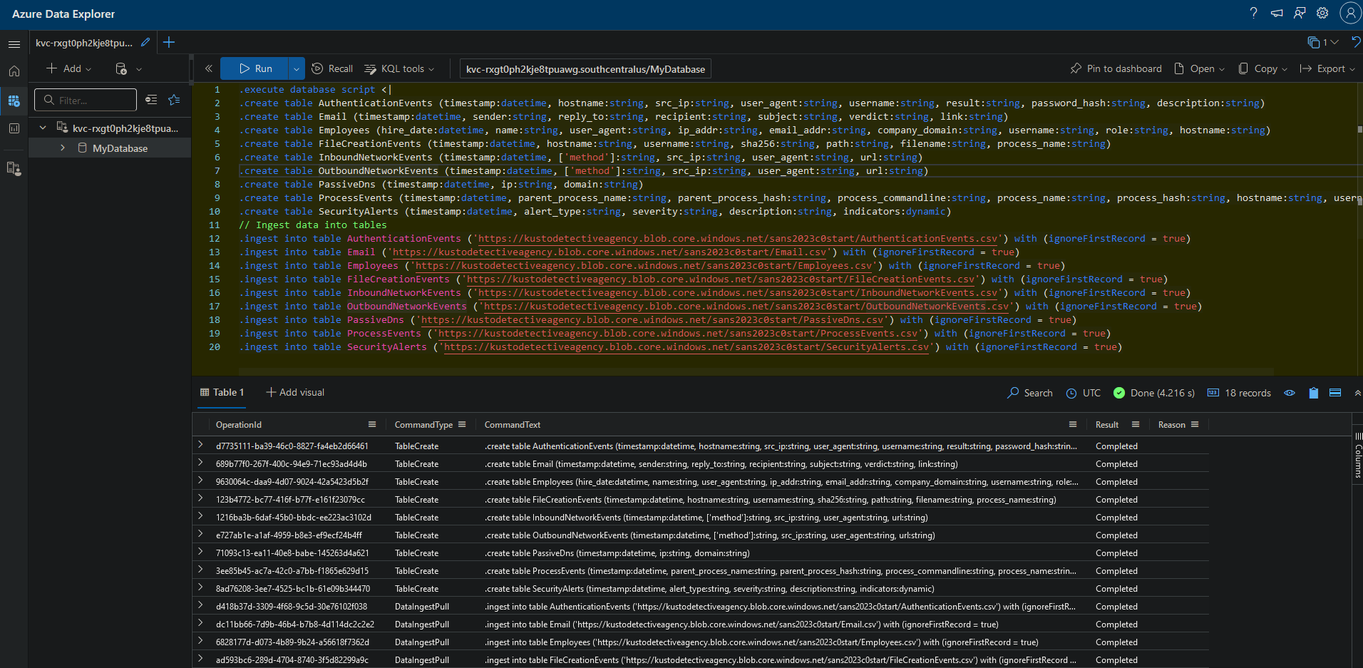
Task: Open the Reason column menu
Action: [1195, 424]
